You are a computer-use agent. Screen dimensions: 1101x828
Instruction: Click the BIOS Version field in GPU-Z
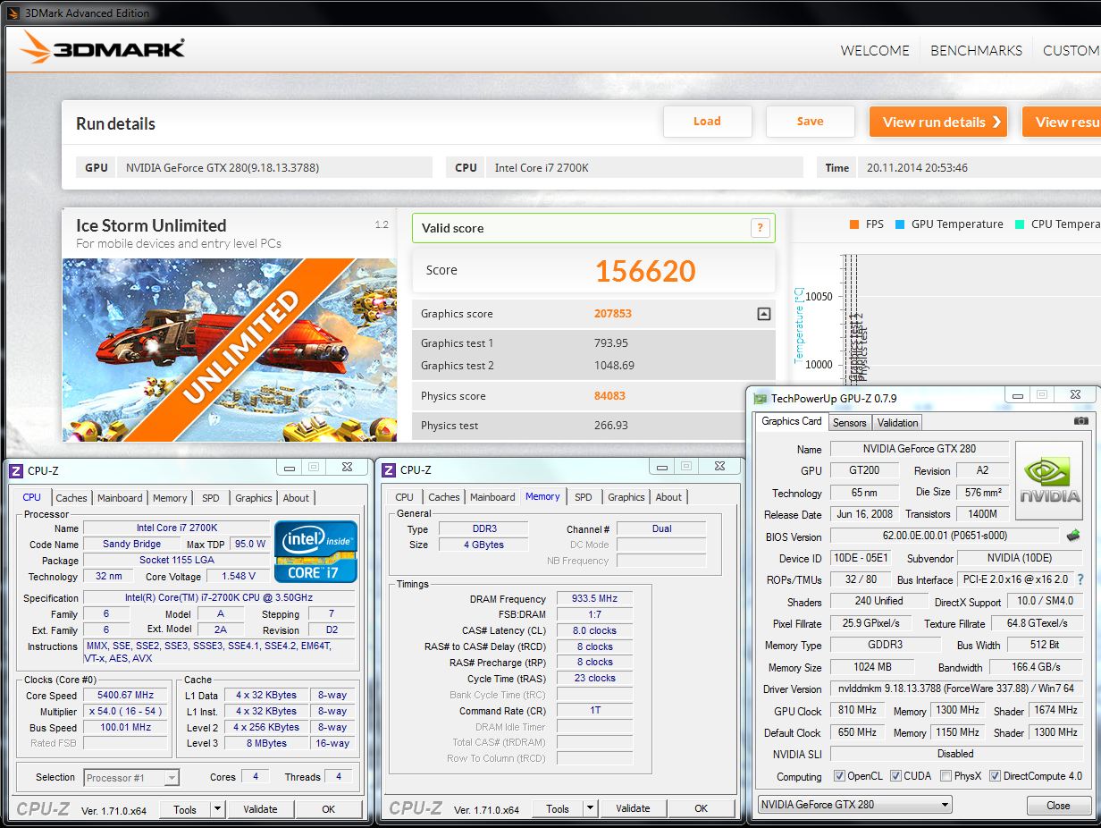(946, 537)
